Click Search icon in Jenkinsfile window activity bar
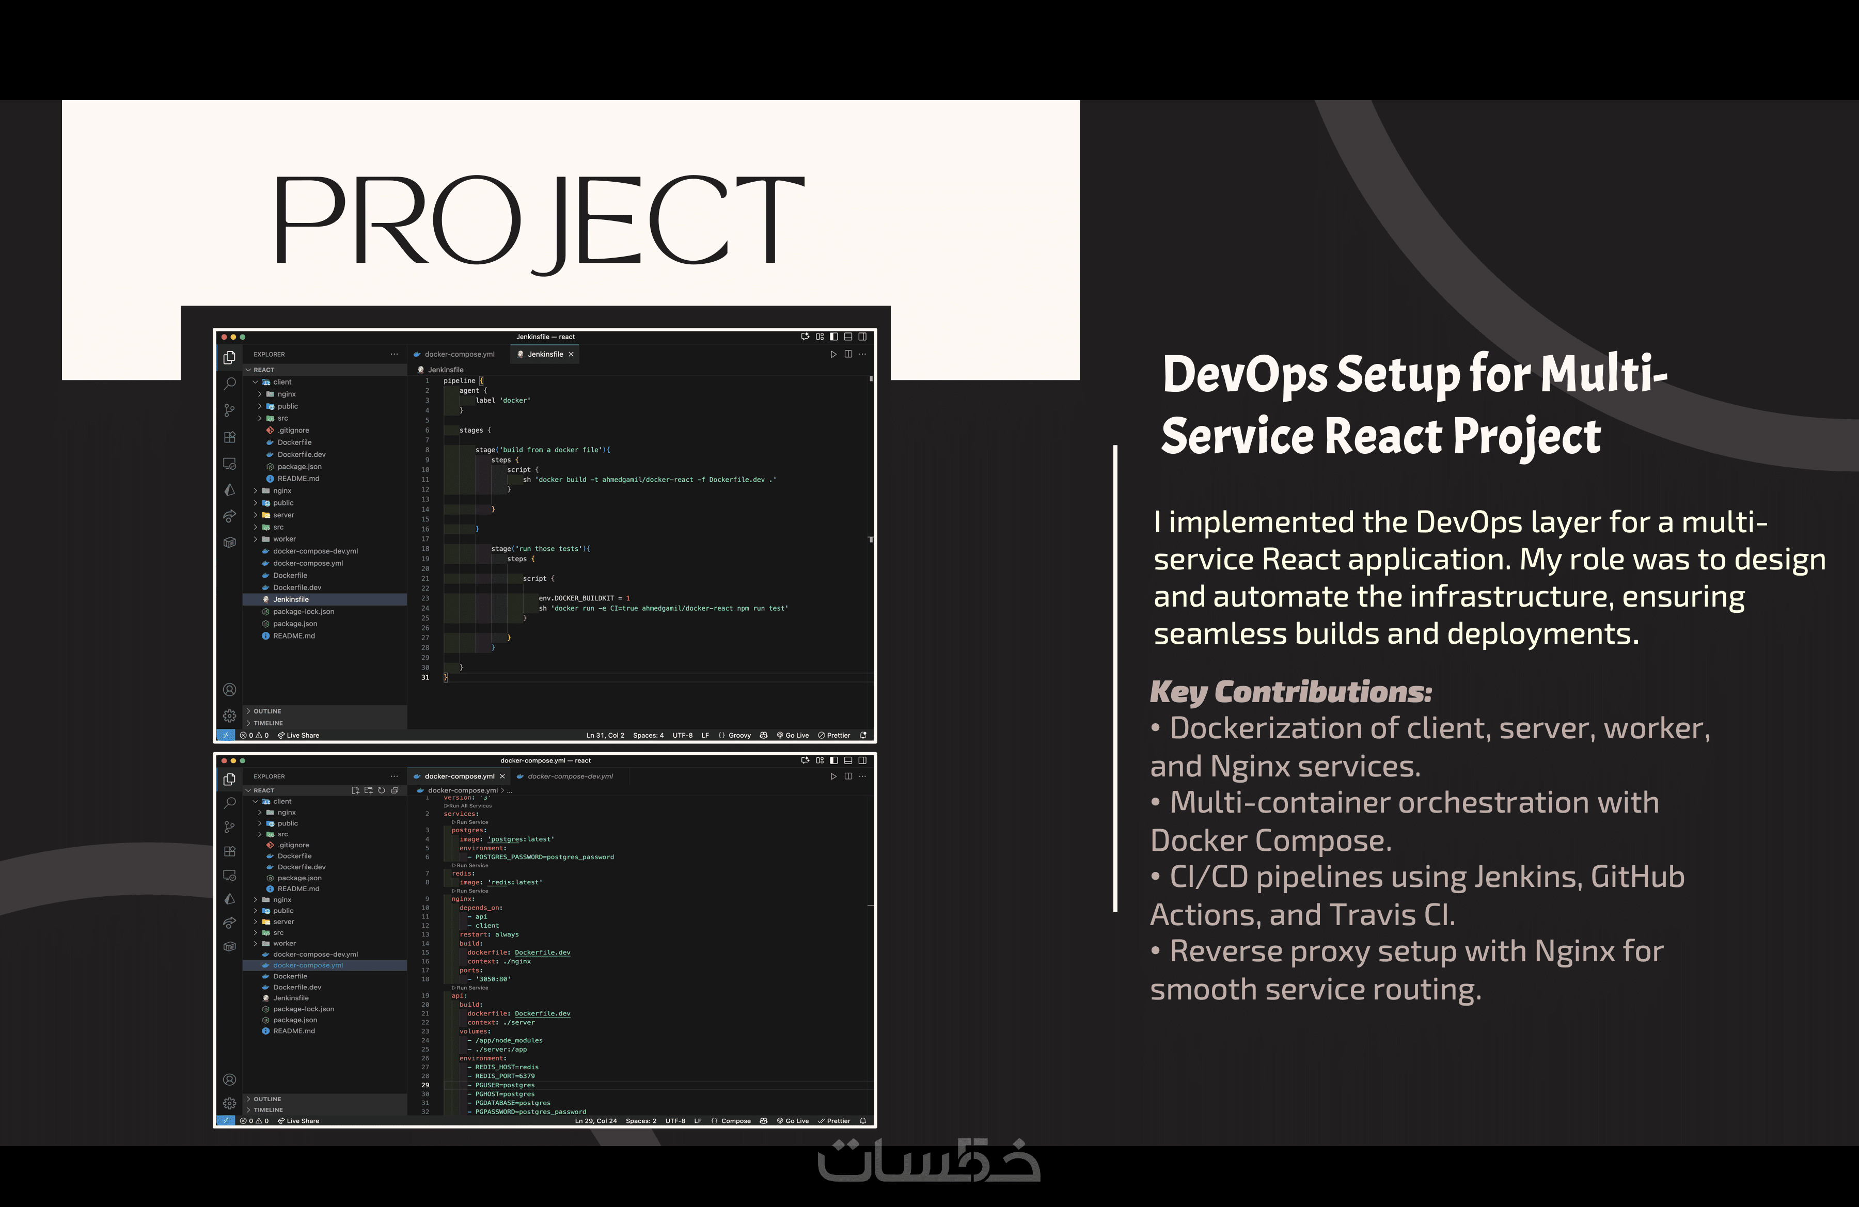Screen dimensions: 1859x1207 (x=229, y=384)
